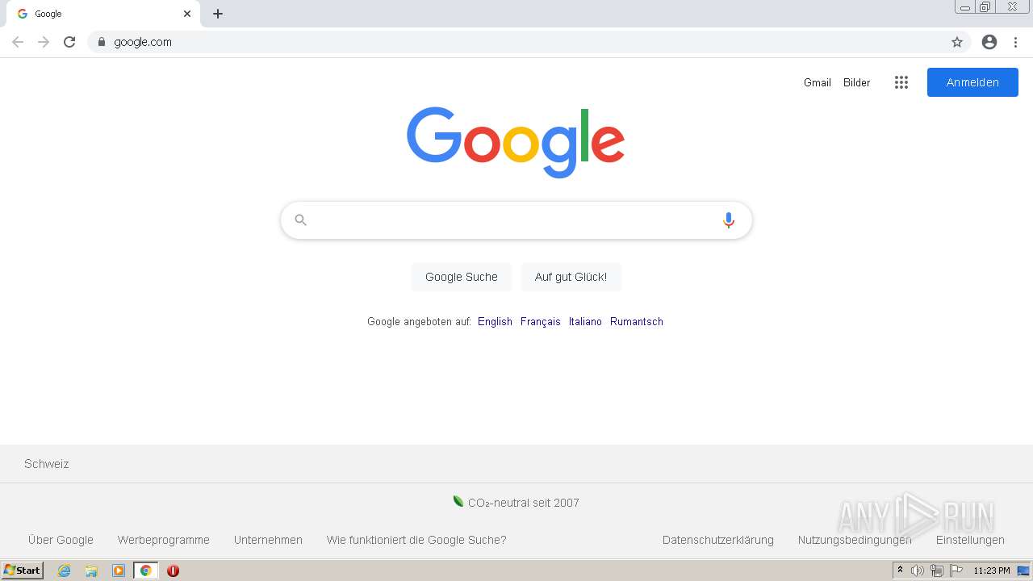This screenshot has width=1033, height=581.
Task: Click the google.com address bar
Action: coord(529,42)
